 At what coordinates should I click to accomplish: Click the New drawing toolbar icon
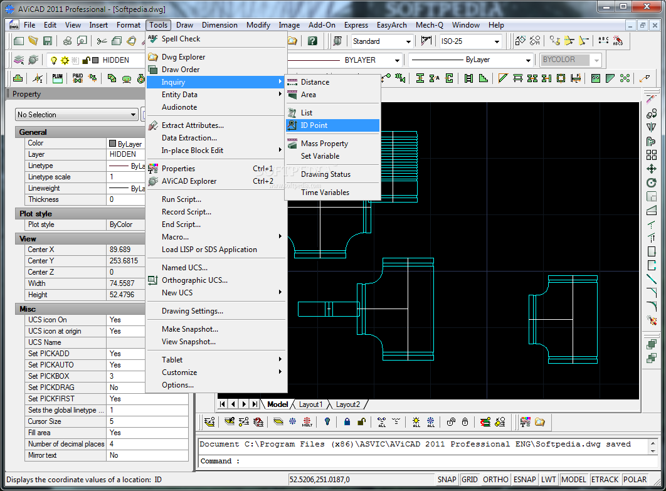18,41
